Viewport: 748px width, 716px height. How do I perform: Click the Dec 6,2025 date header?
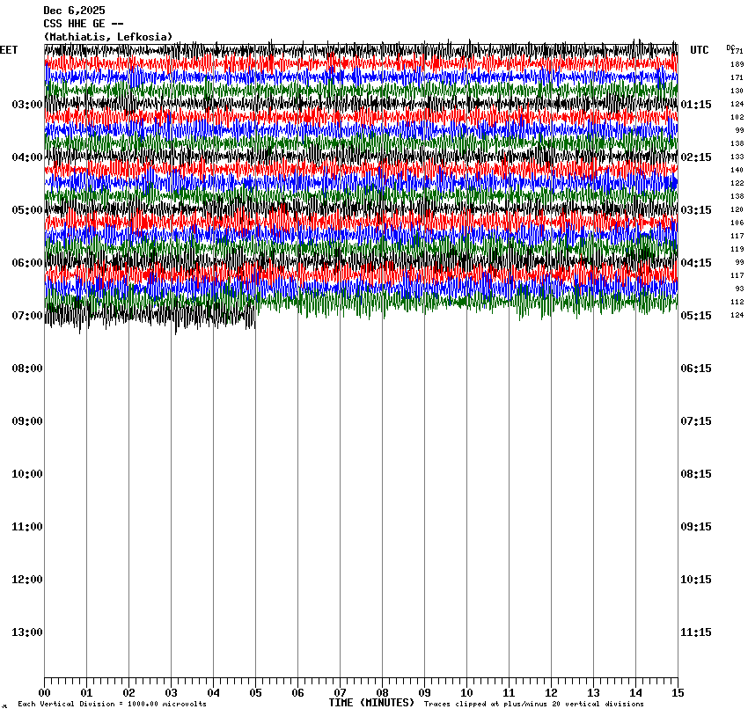74,11
